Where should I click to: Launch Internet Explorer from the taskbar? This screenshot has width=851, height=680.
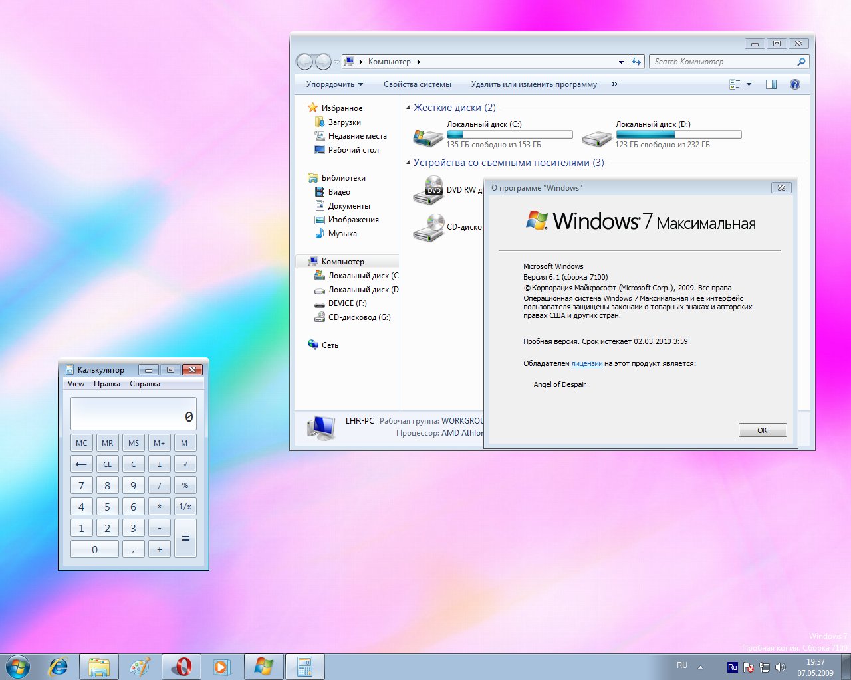point(57,666)
